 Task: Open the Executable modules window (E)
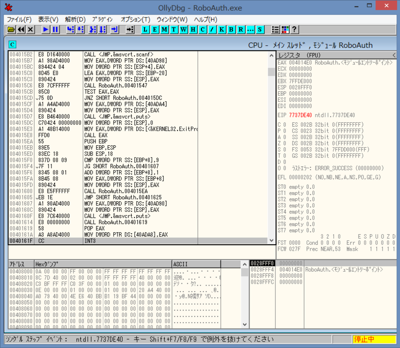(x=155, y=29)
